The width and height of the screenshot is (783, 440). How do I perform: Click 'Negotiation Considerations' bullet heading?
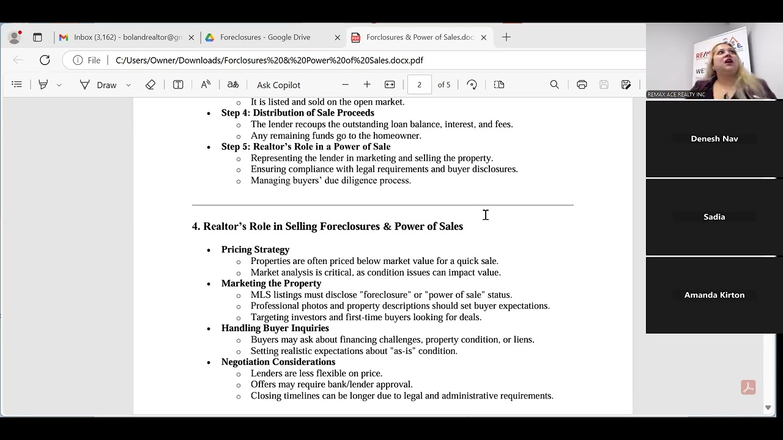[278, 362]
